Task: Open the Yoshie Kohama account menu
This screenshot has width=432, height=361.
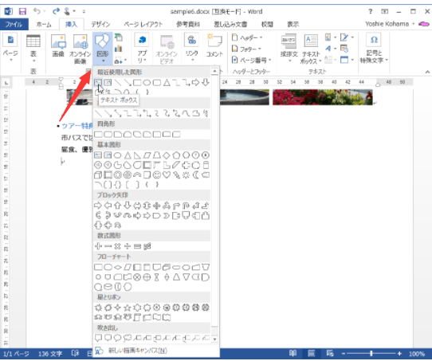Action: 390,24
